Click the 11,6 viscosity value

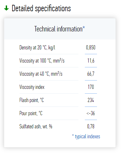tap(91, 61)
